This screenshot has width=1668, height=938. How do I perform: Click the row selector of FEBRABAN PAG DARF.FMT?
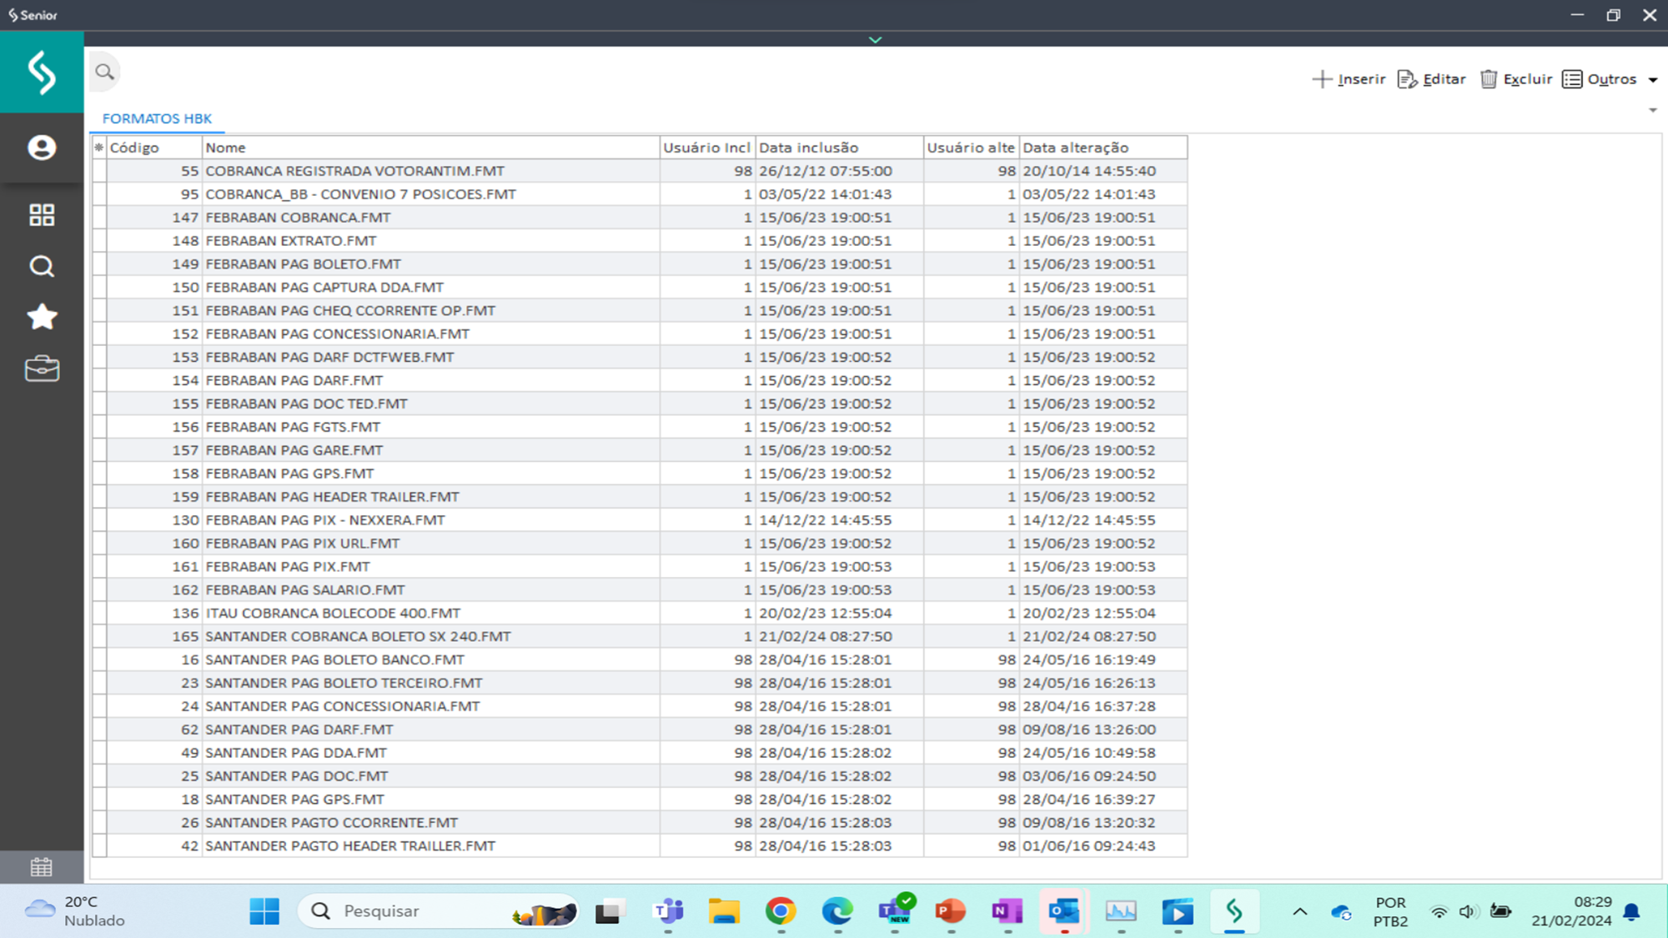[x=99, y=380]
